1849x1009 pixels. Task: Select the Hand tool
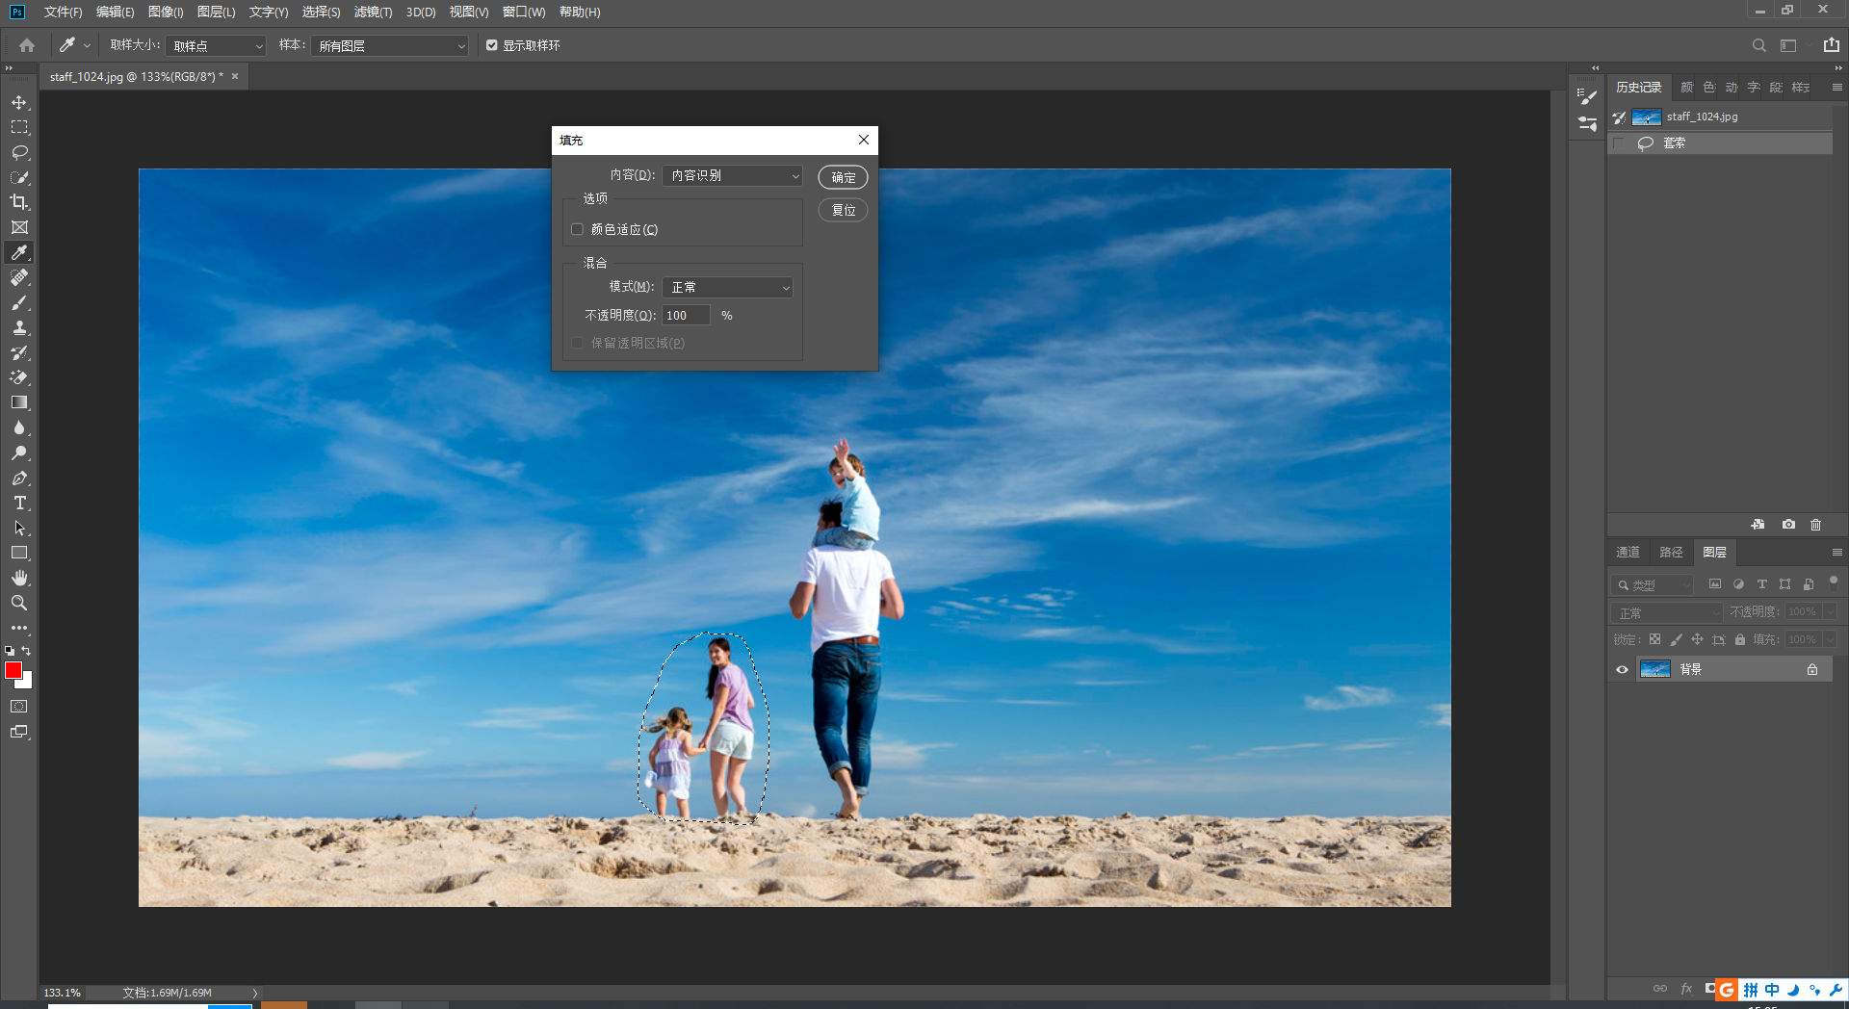19,578
